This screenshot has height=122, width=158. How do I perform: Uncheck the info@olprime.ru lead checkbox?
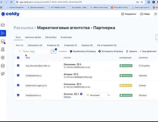pos(18,75)
